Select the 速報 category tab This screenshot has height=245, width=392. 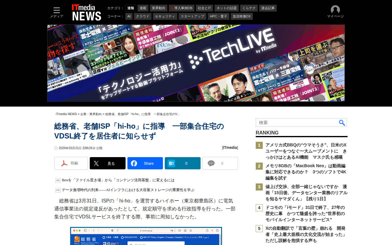[131, 8]
